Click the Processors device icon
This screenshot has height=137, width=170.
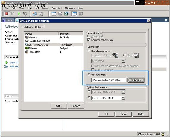point(27,52)
